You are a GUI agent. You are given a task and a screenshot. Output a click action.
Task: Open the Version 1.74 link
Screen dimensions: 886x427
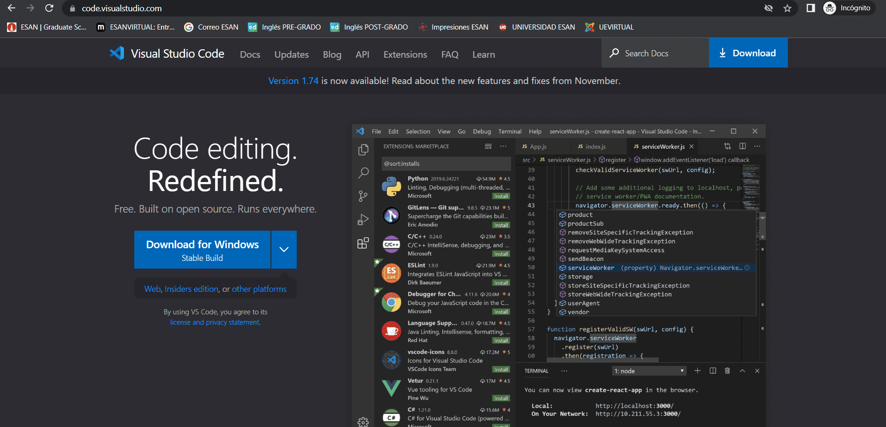pos(293,81)
